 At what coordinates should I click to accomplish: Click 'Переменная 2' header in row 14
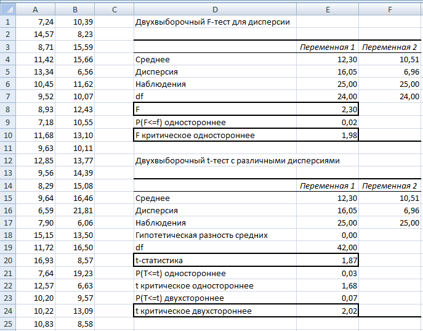click(389, 186)
